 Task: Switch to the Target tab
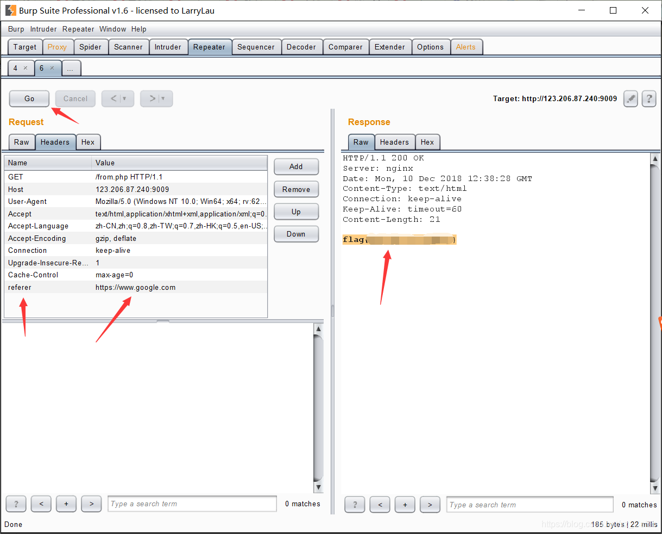pyautogui.click(x=25, y=47)
